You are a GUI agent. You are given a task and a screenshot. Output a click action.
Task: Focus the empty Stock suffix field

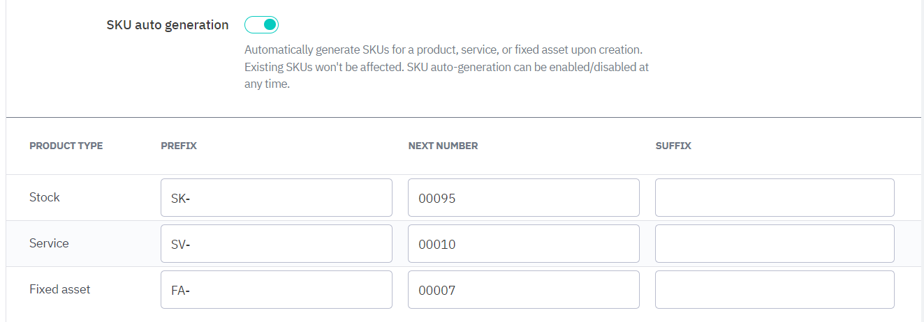tap(774, 198)
